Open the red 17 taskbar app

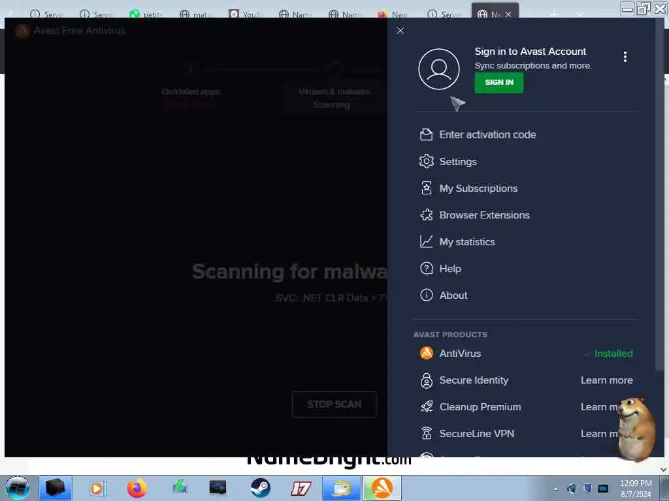301,488
